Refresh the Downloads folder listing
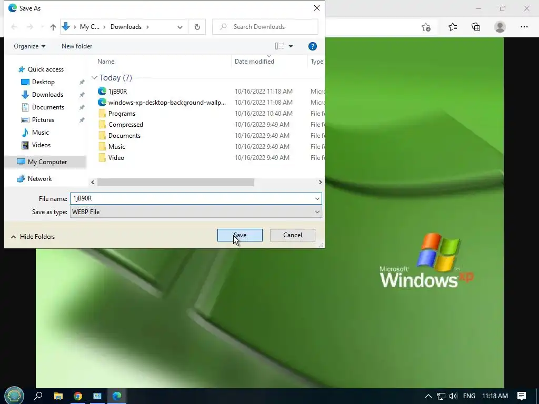 (197, 27)
